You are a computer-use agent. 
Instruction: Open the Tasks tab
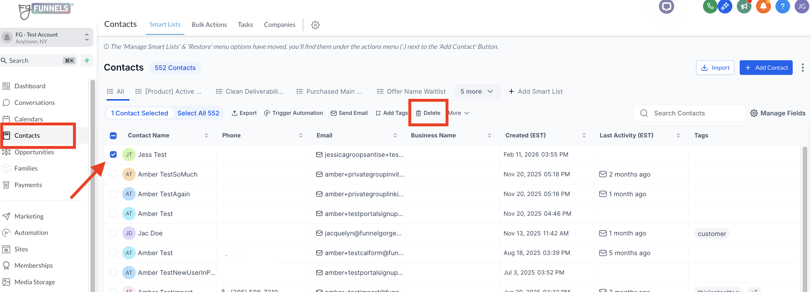point(245,25)
